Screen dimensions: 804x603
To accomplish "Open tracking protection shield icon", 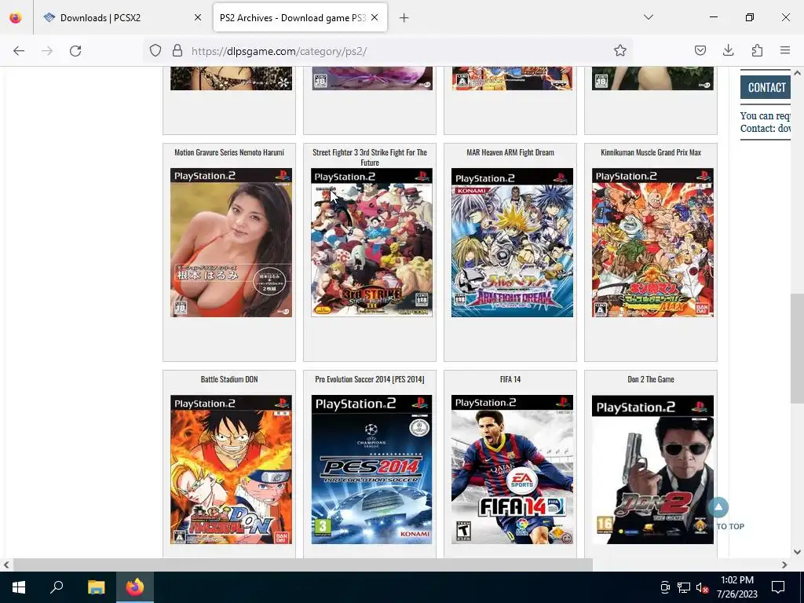I will pos(155,50).
